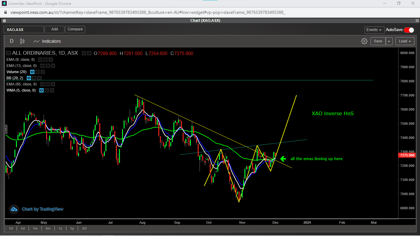Open settings for EMA (9, close, 0)

pyautogui.click(x=46, y=60)
